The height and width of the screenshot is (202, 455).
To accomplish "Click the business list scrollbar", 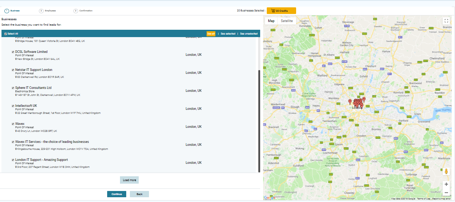I will pyautogui.click(x=259, y=121).
